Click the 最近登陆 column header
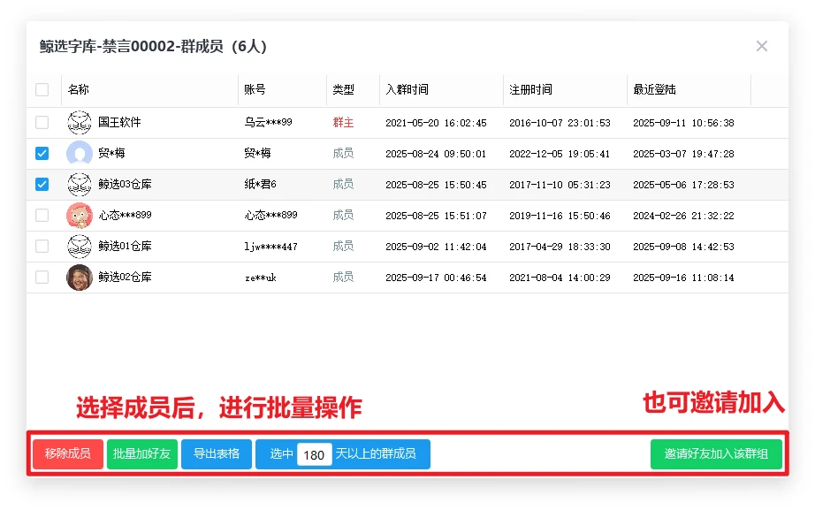This screenshot has height=510, width=815. tap(654, 89)
